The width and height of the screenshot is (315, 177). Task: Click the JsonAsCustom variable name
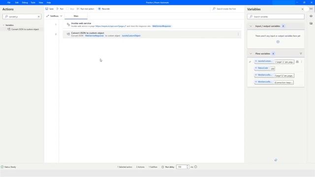click(x=264, y=61)
